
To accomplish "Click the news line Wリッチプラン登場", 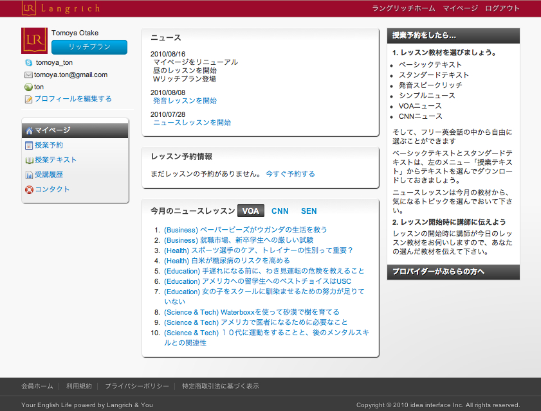I will coord(185,79).
